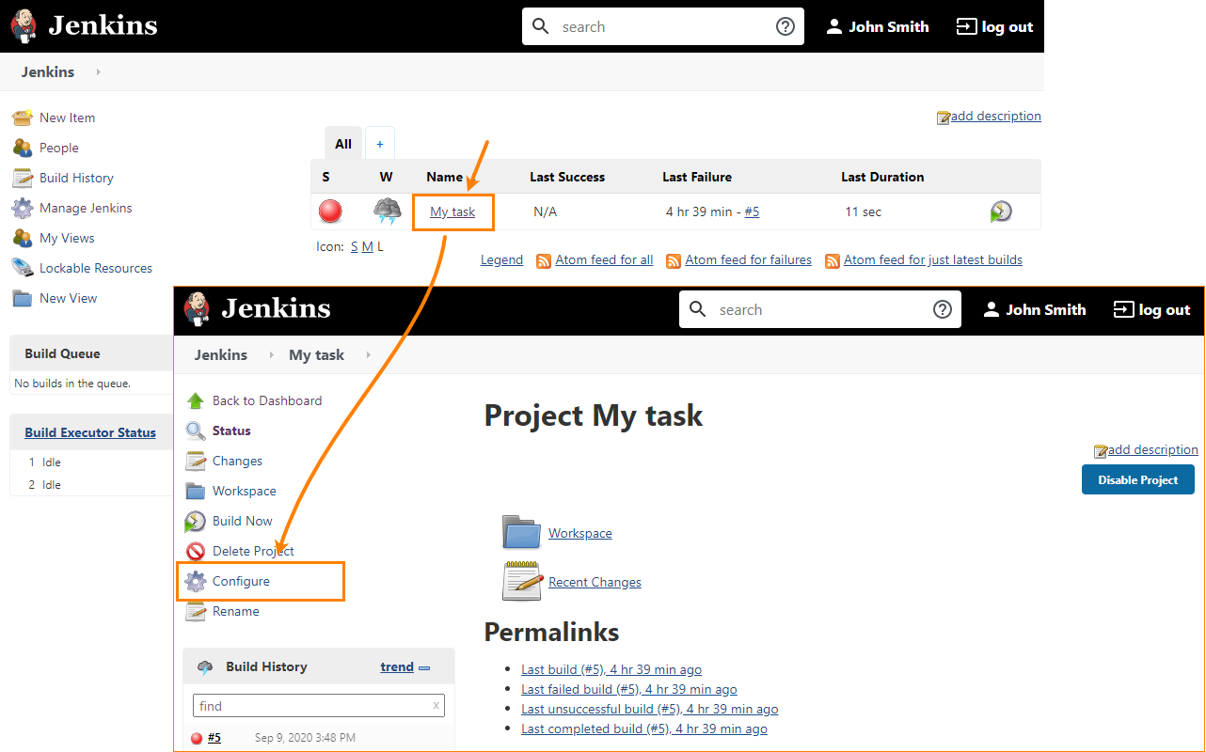1206x752 pixels.
Task: Click the People sidebar icon
Action: (23, 148)
